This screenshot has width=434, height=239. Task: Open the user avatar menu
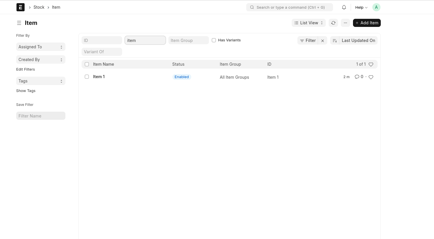[376, 7]
